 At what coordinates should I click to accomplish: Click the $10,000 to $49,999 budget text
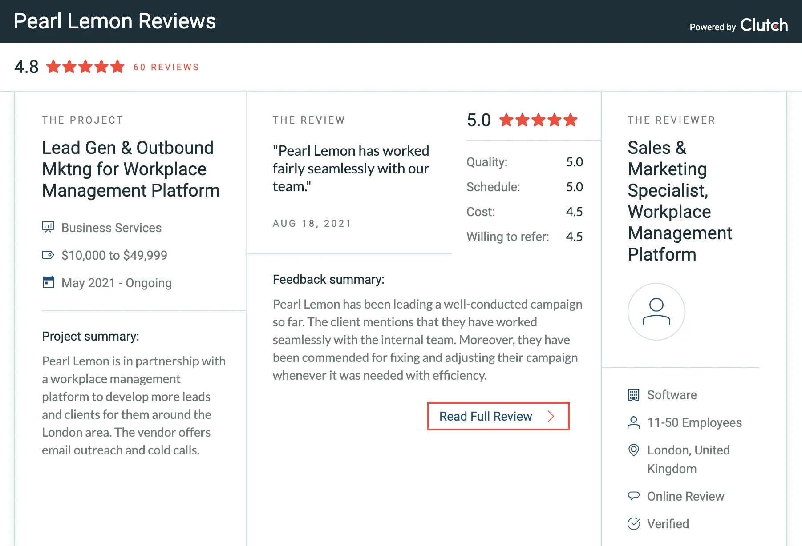pos(114,255)
